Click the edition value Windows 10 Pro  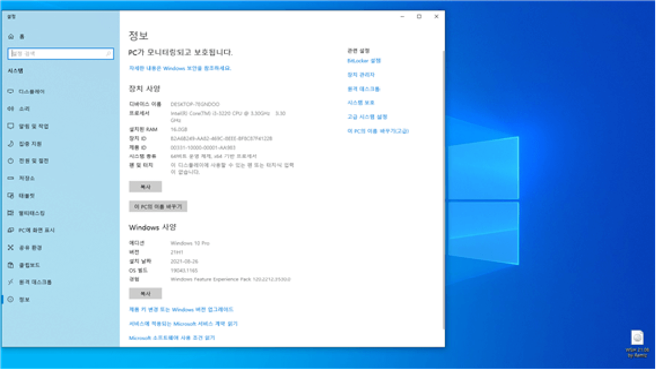[191, 244]
